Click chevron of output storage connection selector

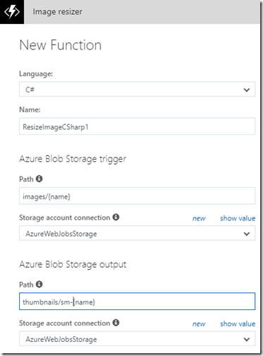point(247,339)
